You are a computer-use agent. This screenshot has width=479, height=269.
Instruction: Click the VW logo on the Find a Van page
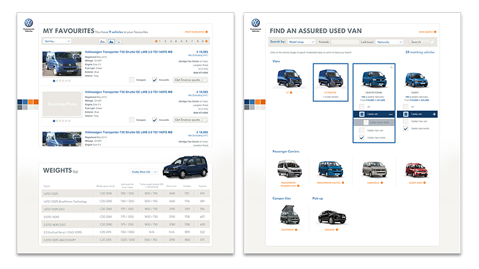[255, 23]
